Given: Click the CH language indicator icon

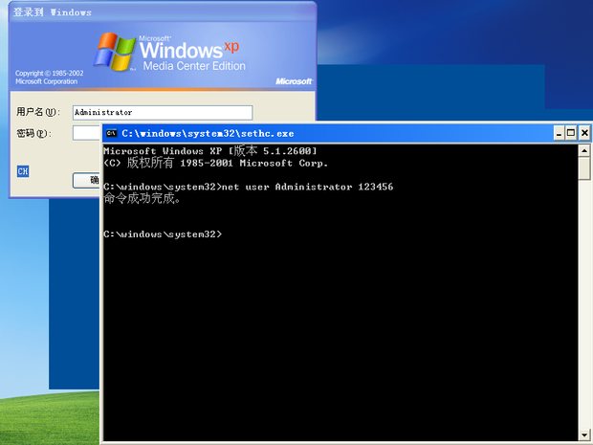Looking at the screenshot, I should tap(23, 171).
